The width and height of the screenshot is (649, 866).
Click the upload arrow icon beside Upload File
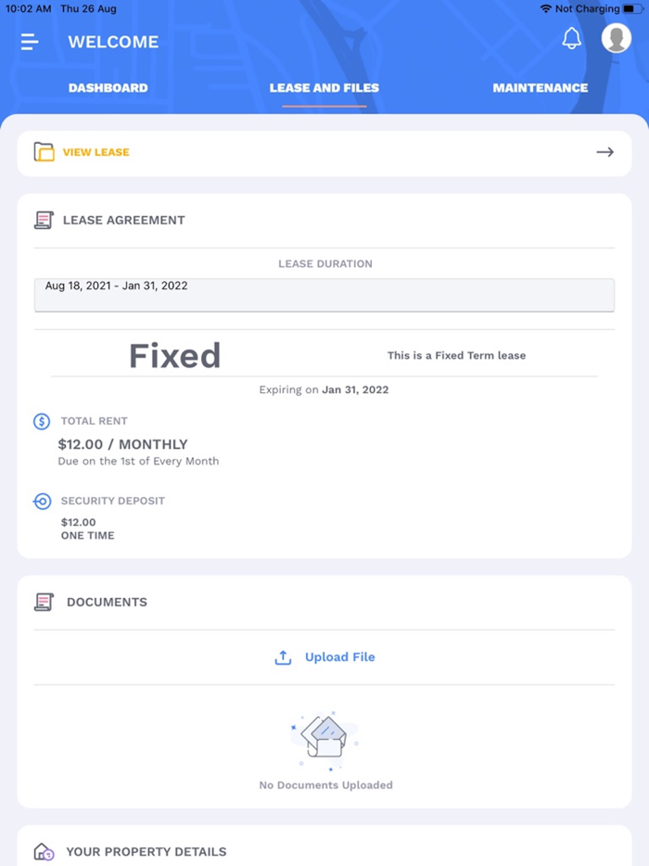pos(283,656)
